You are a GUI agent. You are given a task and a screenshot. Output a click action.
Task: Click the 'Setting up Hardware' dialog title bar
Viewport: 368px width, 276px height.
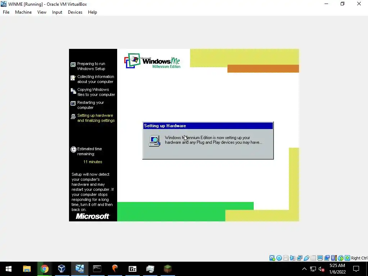[x=208, y=126]
